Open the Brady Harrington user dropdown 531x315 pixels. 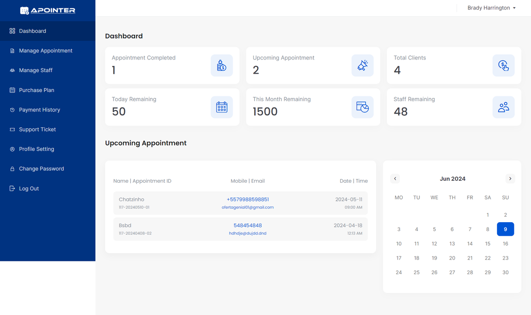point(491,8)
